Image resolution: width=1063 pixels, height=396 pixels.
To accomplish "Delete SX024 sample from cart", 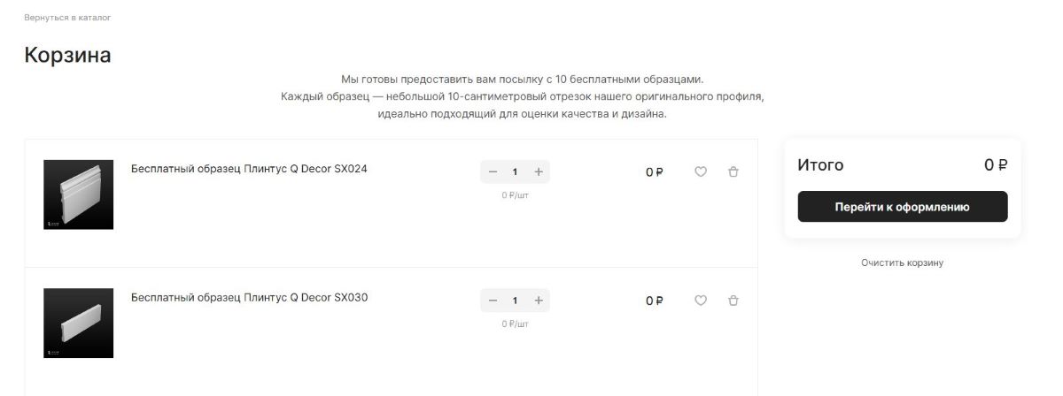I will pos(733,171).
